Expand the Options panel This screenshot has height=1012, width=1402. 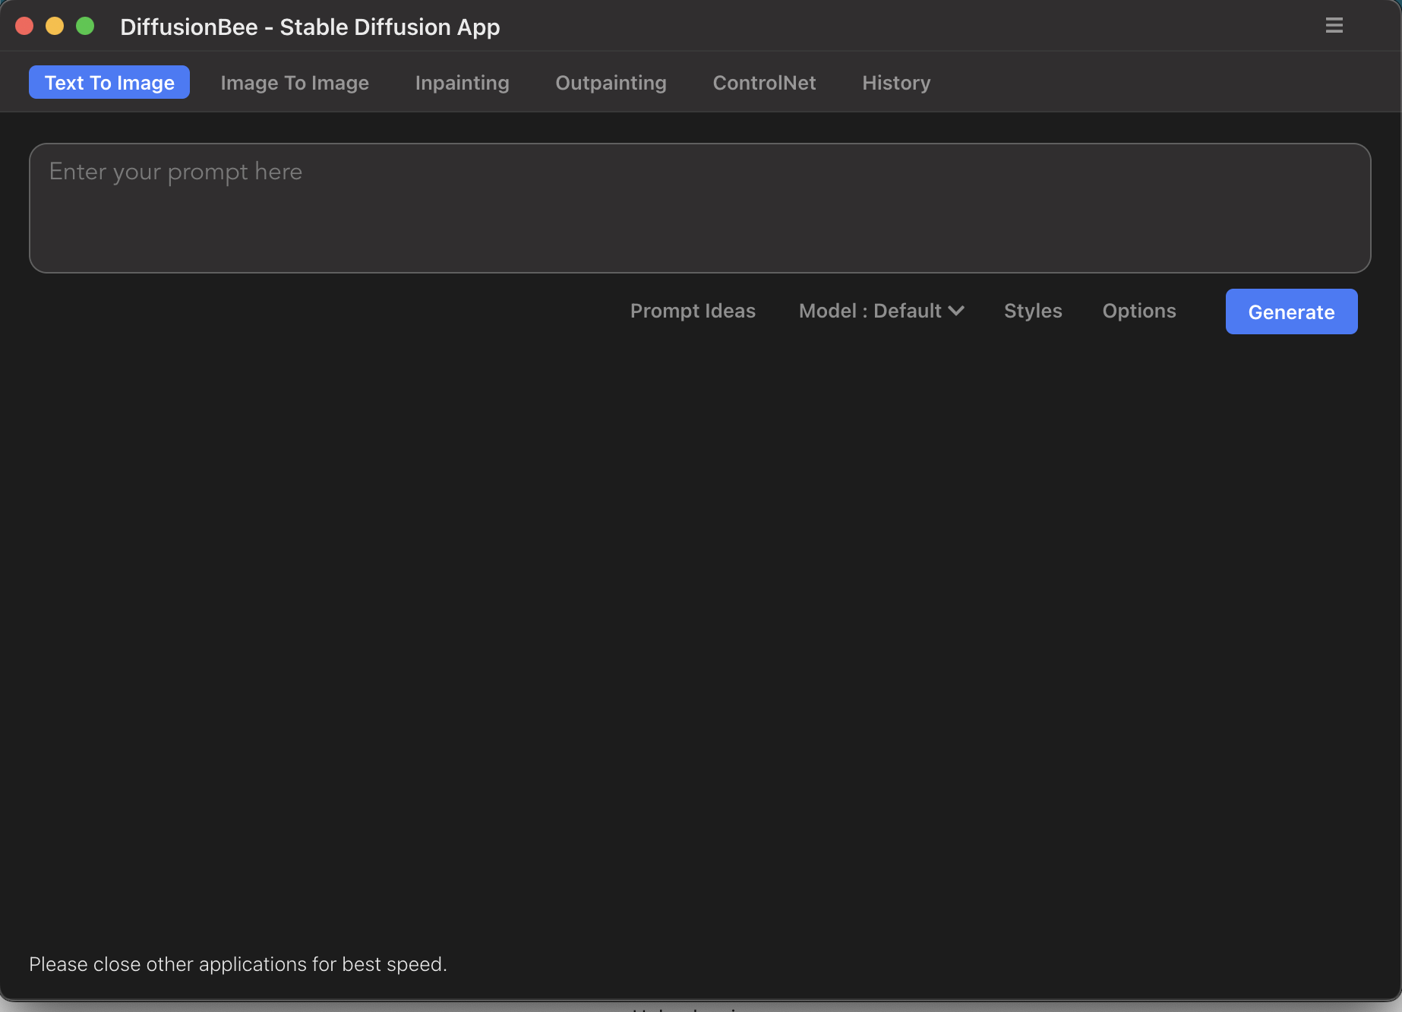click(x=1139, y=311)
